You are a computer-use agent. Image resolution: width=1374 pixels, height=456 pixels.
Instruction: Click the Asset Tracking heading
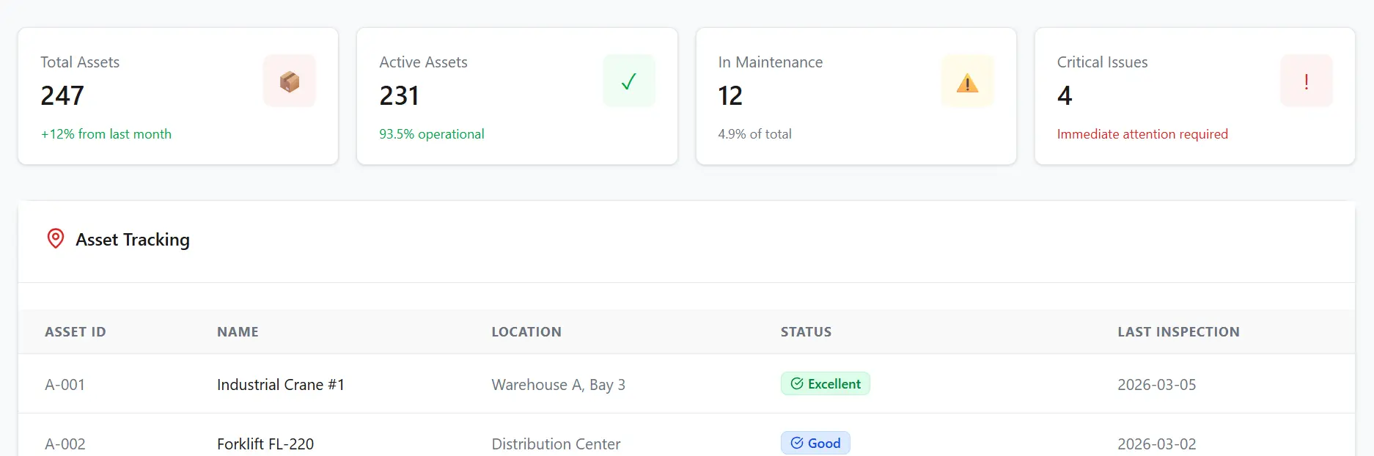click(133, 240)
